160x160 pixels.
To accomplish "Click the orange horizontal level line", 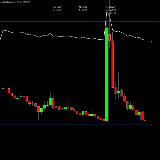I will [80, 21].
